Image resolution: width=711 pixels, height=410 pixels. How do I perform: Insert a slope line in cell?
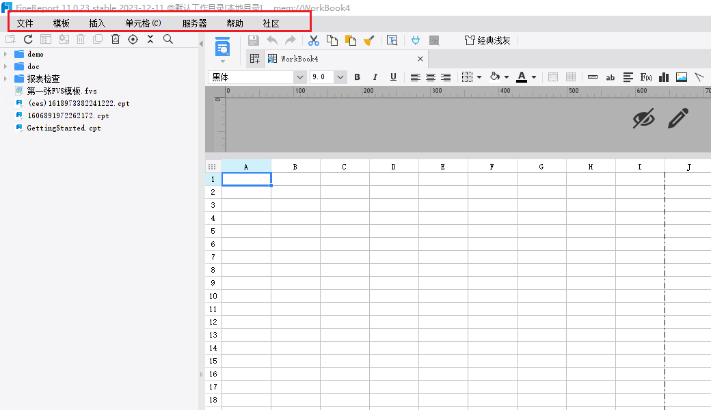click(x=699, y=77)
